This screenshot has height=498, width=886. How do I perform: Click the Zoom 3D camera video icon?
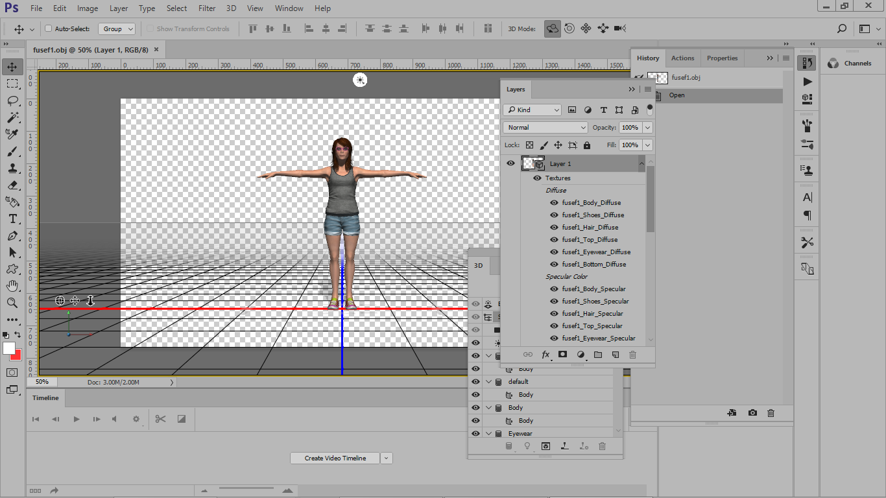[x=620, y=29]
